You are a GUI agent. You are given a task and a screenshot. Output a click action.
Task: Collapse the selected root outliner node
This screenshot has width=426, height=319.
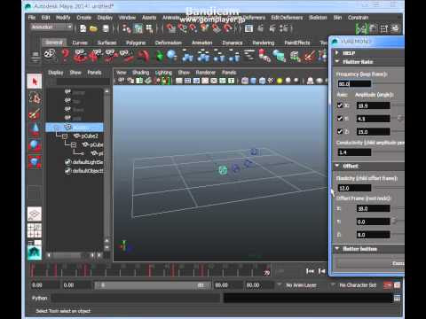coord(57,128)
